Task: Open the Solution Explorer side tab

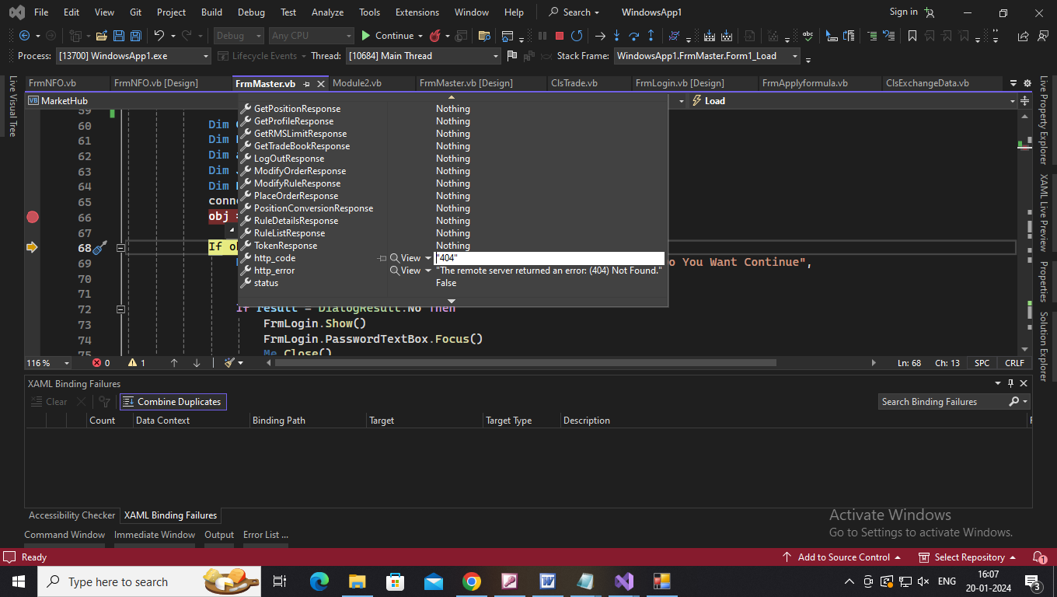Action: pyautogui.click(x=1044, y=347)
